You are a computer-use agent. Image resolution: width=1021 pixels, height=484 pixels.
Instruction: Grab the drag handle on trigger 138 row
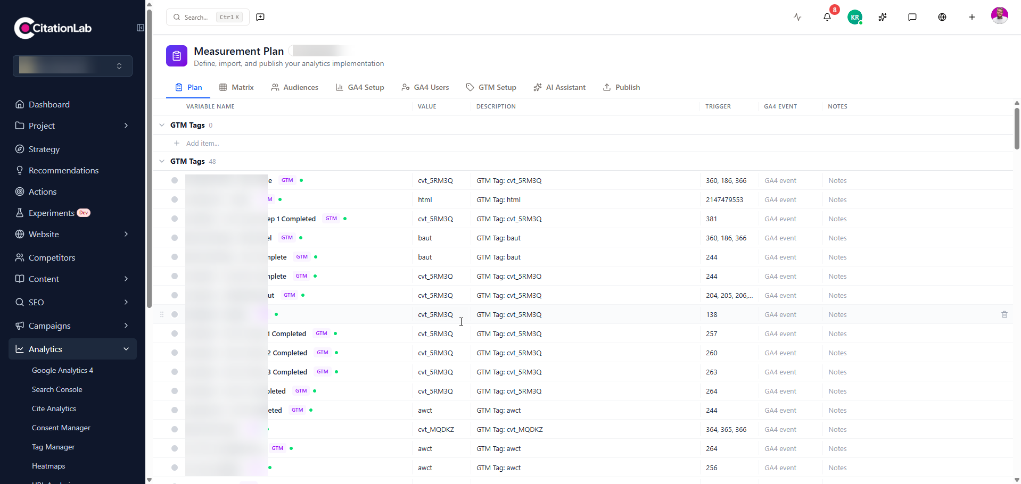(x=162, y=314)
